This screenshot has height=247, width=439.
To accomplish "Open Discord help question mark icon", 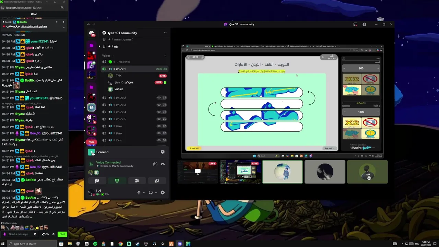I will point(364,24).
